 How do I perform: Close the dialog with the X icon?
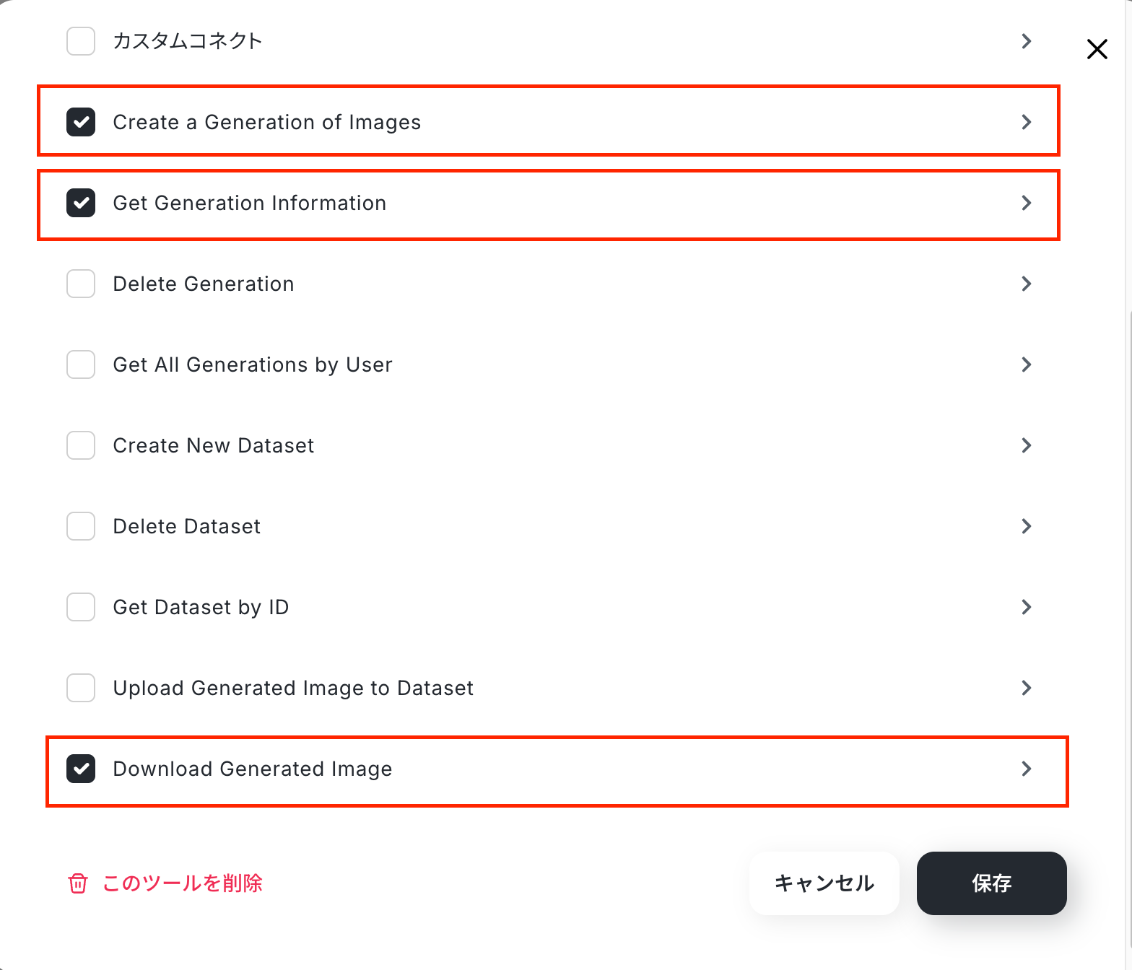tap(1097, 49)
